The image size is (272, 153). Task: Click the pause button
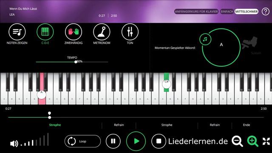(113, 141)
